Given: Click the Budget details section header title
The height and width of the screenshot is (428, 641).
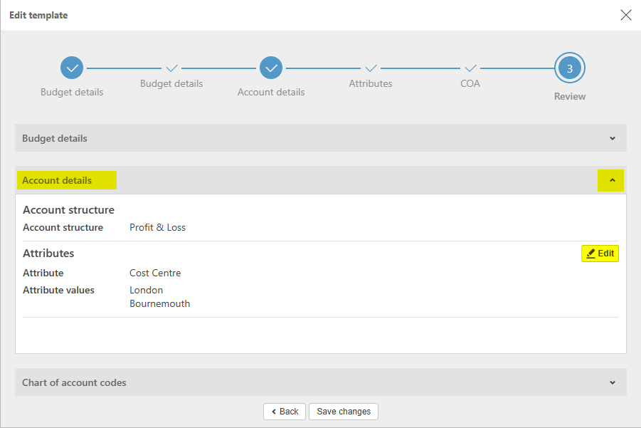Looking at the screenshot, I should 55,138.
